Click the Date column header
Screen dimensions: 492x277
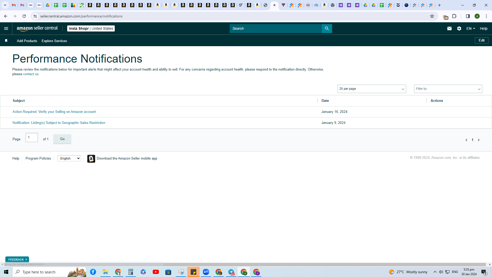coord(325,101)
